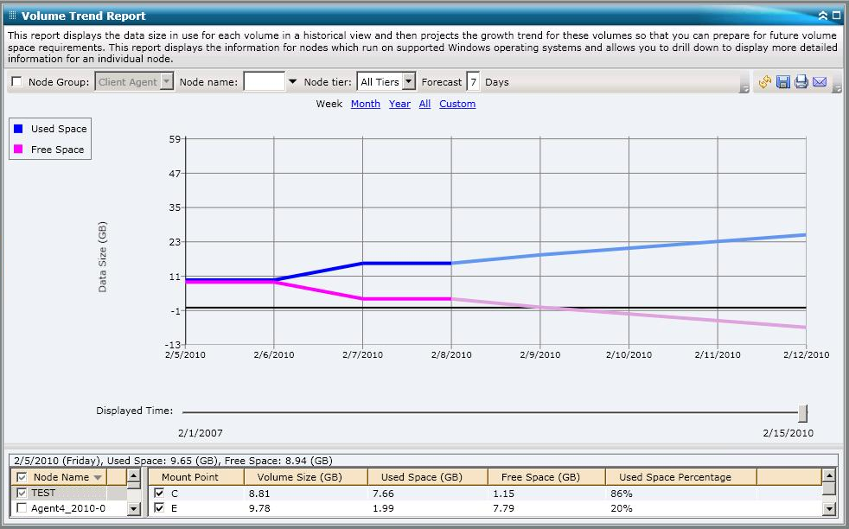Switch to the Month view

point(365,104)
